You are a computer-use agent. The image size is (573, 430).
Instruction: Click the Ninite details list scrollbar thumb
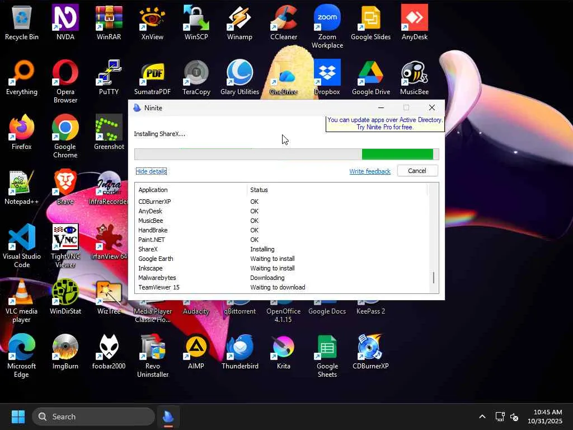pyautogui.click(x=434, y=278)
